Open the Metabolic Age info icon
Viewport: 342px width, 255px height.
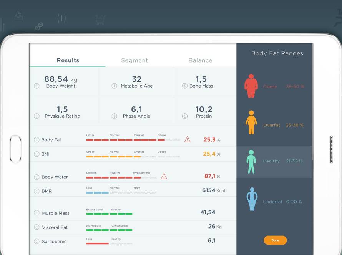pos(114,86)
